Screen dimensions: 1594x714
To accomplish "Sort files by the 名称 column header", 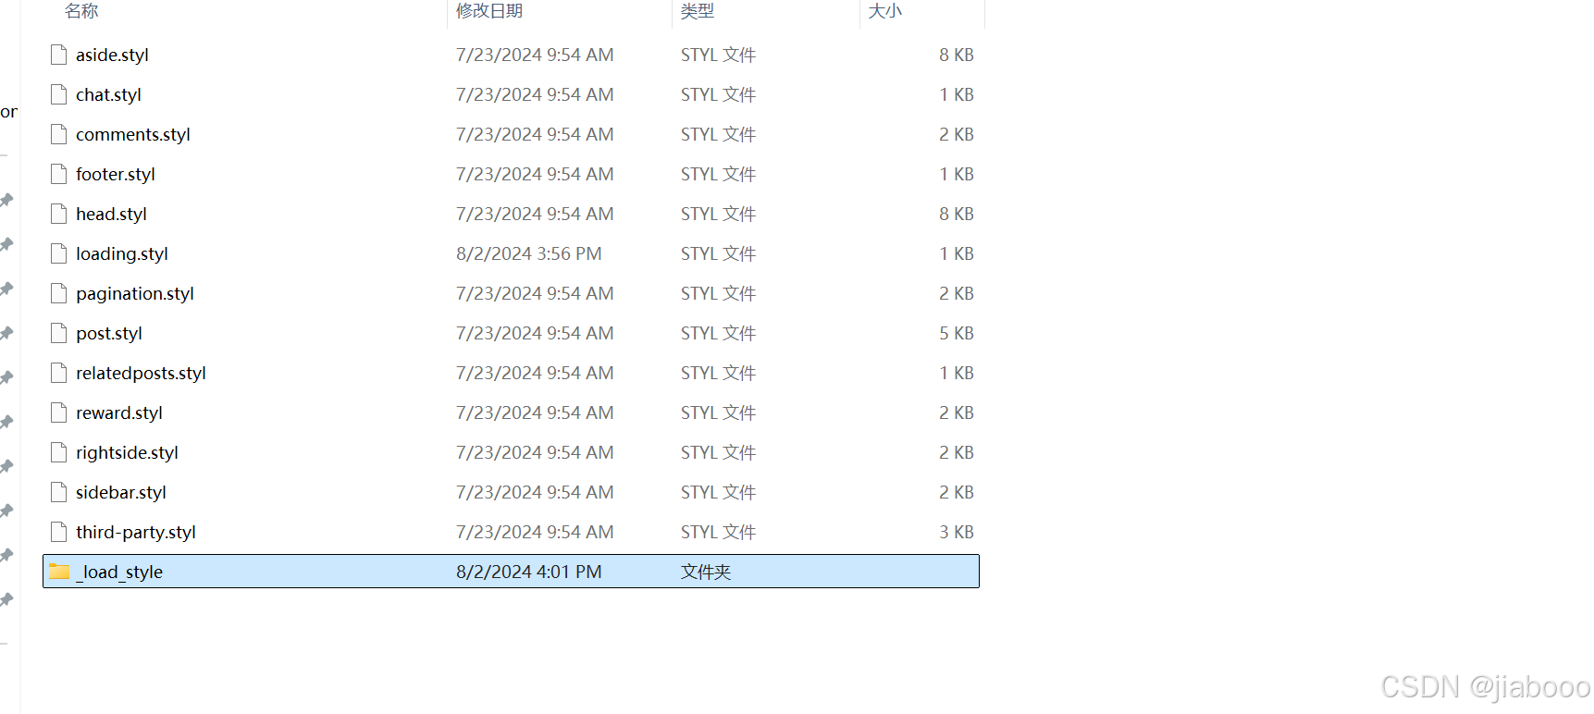I will coord(81,11).
